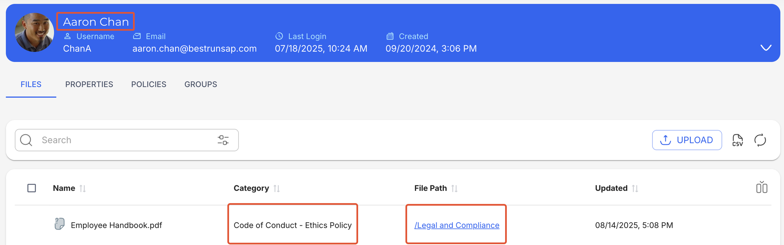Image resolution: width=784 pixels, height=245 pixels.
Task: Expand the user header chevron
Action: point(766,48)
